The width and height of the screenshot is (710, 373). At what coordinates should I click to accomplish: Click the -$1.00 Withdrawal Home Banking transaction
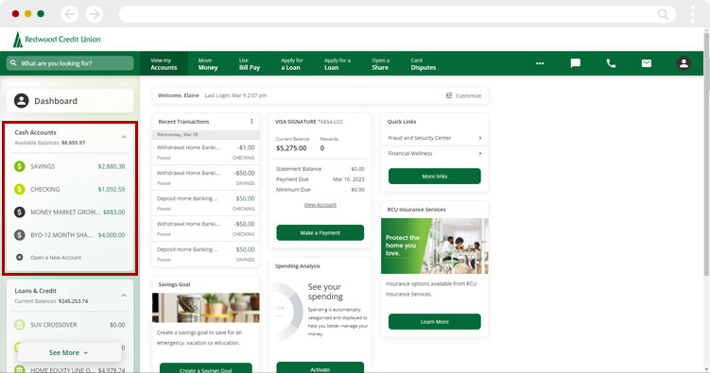pyautogui.click(x=205, y=152)
